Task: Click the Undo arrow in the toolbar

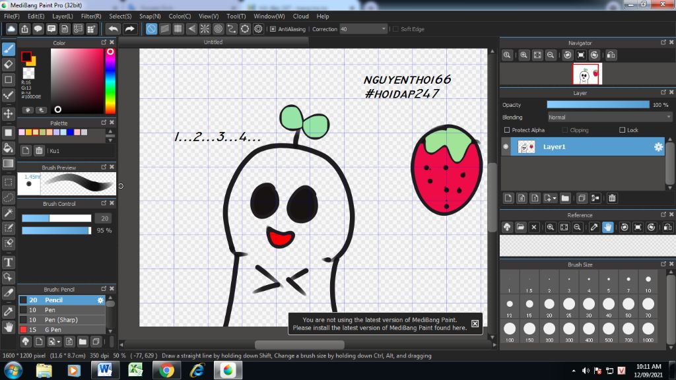Action: pyautogui.click(x=113, y=29)
